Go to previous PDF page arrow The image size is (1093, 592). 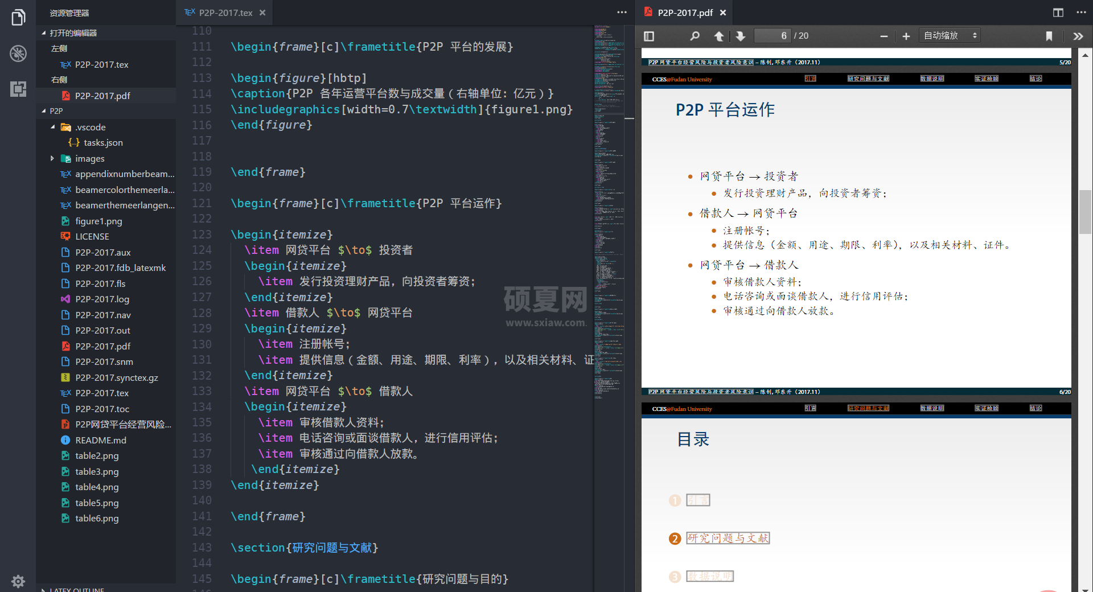pos(719,36)
